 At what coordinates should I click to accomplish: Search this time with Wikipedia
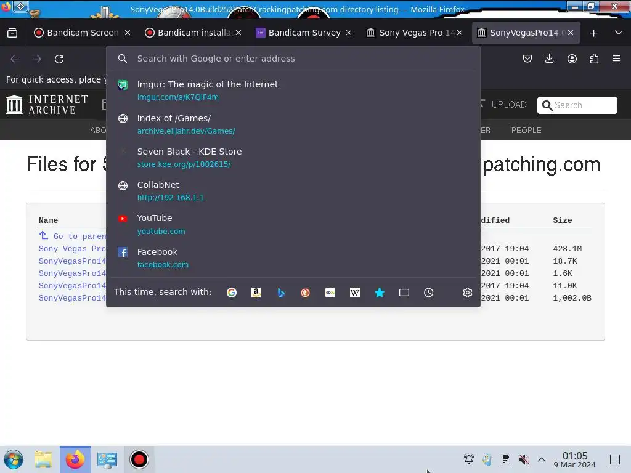(355, 293)
